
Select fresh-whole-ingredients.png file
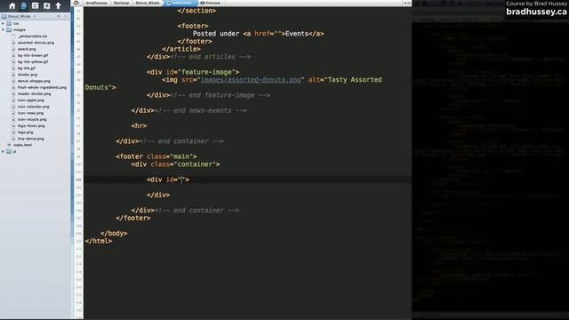pyautogui.click(x=42, y=87)
